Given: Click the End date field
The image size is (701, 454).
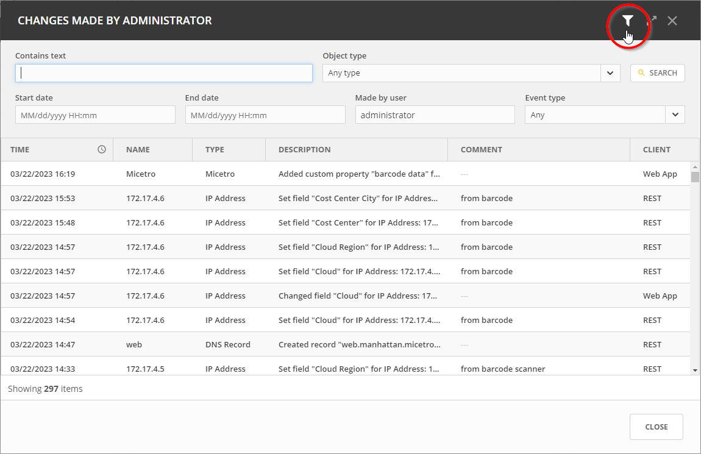Looking at the screenshot, I should pos(265,115).
